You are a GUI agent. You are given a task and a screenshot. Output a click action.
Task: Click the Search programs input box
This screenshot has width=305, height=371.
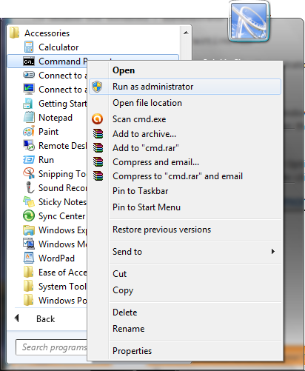tap(51, 347)
